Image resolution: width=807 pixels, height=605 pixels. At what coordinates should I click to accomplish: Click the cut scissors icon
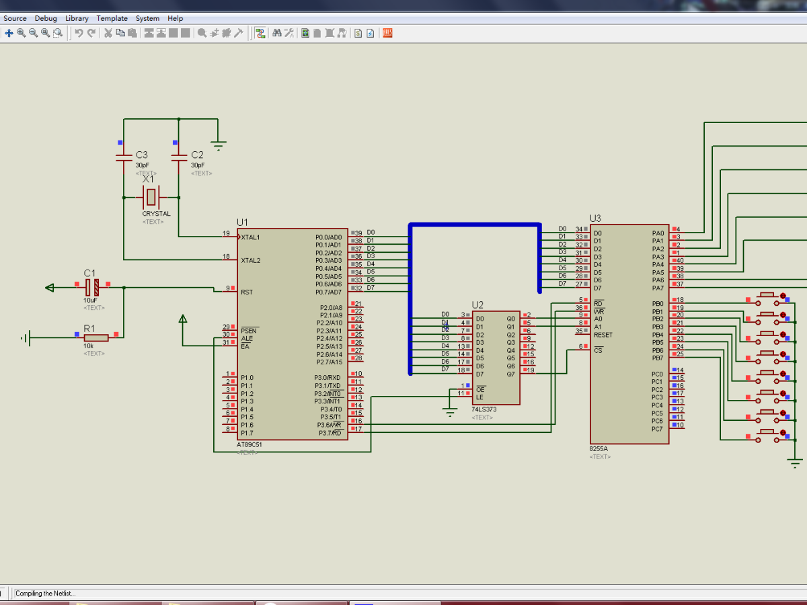coord(108,33)
